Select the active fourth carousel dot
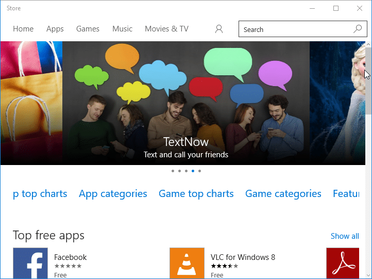This screenshot has width=372, height=279. [193, 171]
